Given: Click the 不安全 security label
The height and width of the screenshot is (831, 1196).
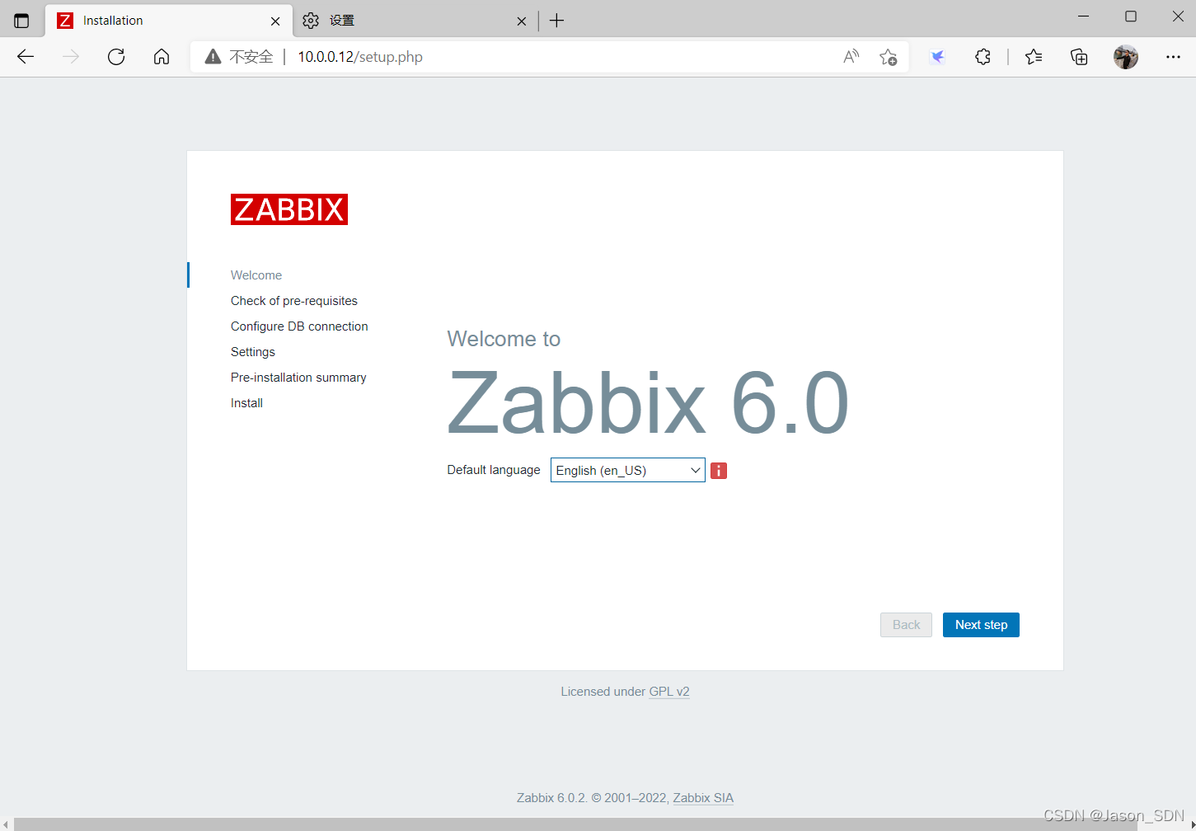Looking at the screenshot, I should tap(251, 57).
